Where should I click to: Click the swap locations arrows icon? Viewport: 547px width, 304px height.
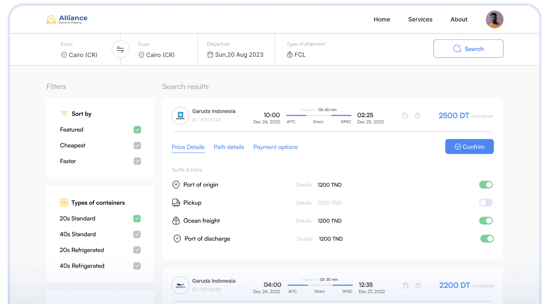(x=120, y=49)
